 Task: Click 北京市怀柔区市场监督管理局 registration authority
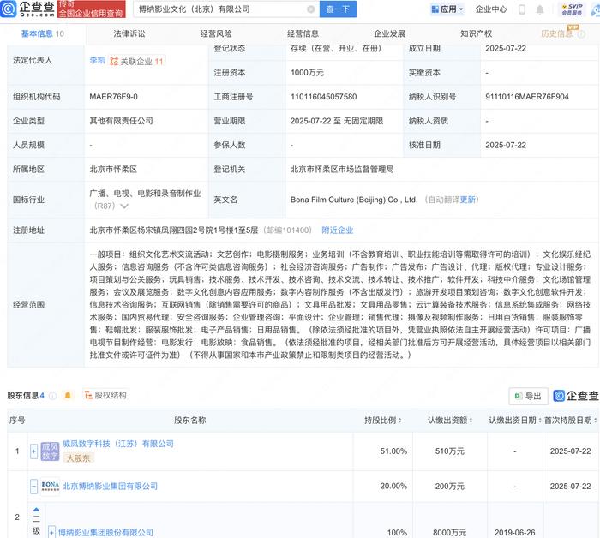[x=342, y=169]
